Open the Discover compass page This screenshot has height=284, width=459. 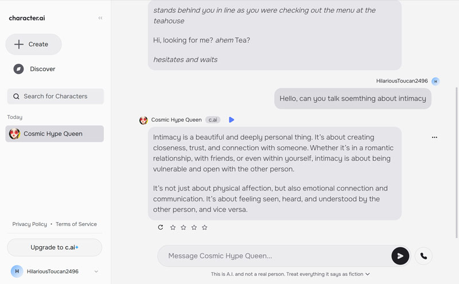tap(34, 69)
